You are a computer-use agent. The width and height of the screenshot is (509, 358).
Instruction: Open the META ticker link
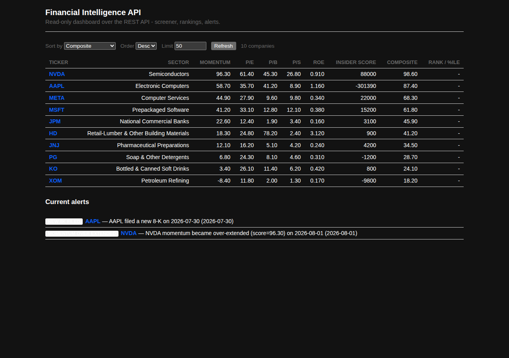point(56,98)
